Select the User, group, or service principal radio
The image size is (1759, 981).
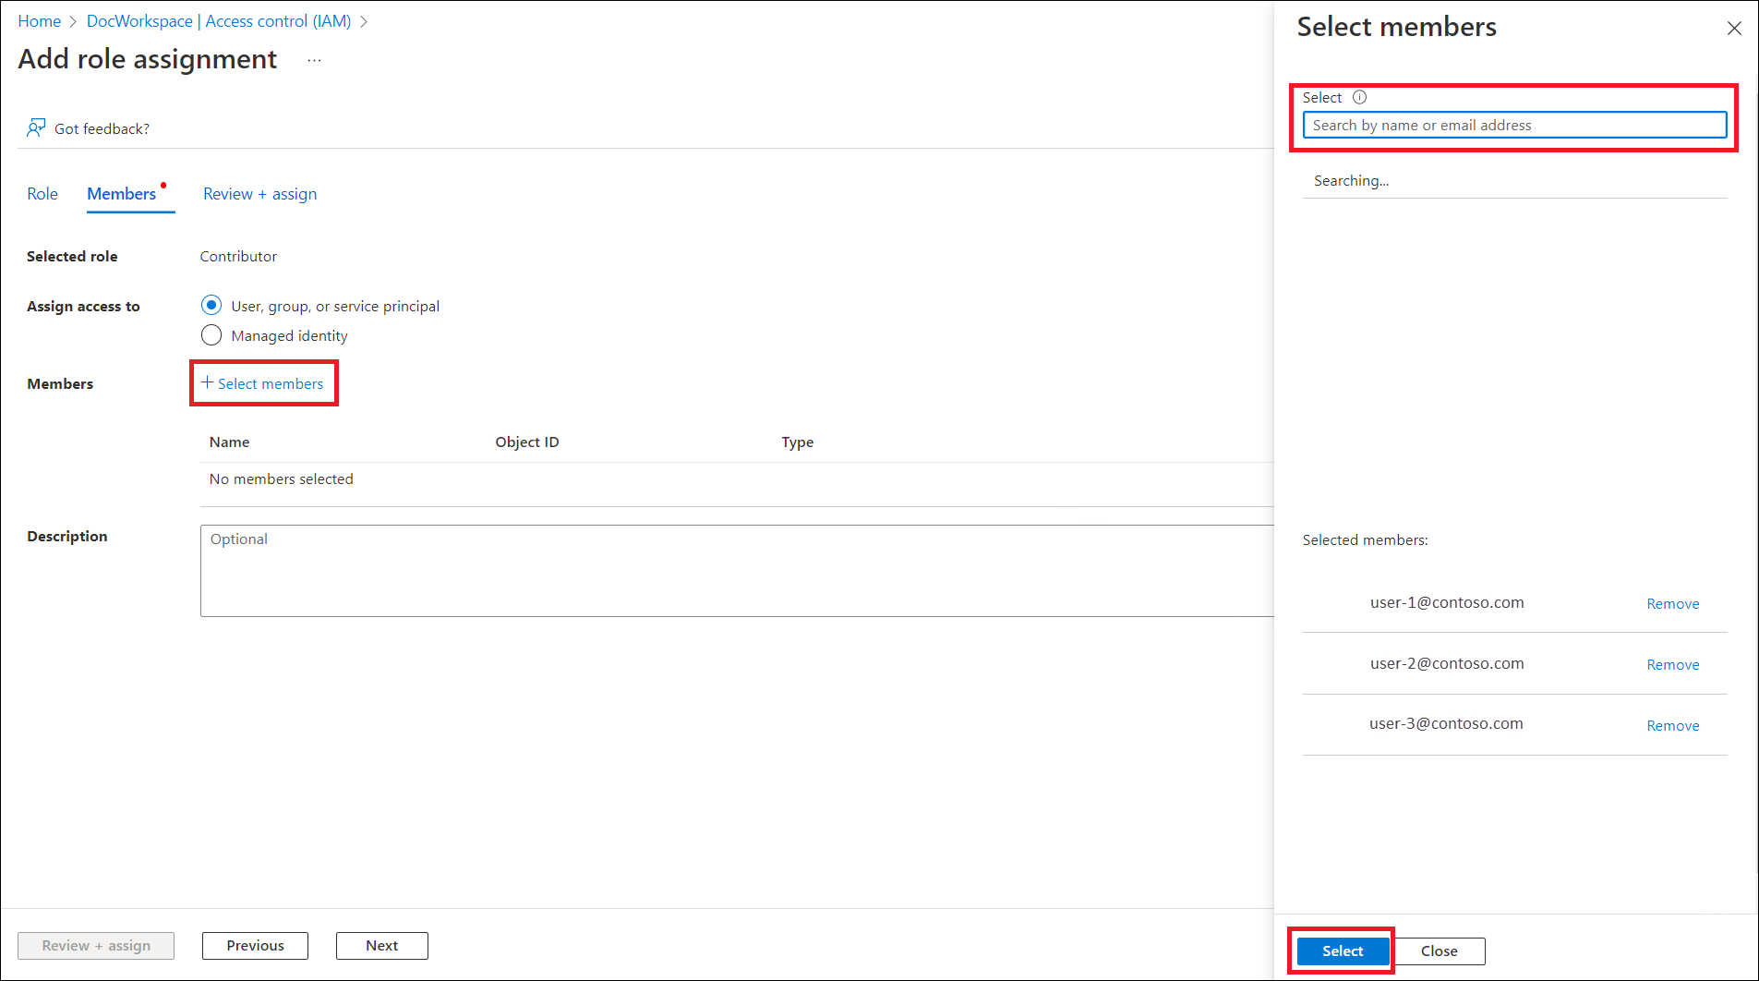[211, 305]
